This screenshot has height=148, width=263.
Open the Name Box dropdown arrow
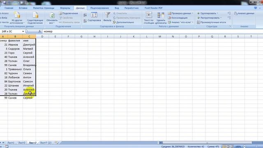[x=23, y=31]
